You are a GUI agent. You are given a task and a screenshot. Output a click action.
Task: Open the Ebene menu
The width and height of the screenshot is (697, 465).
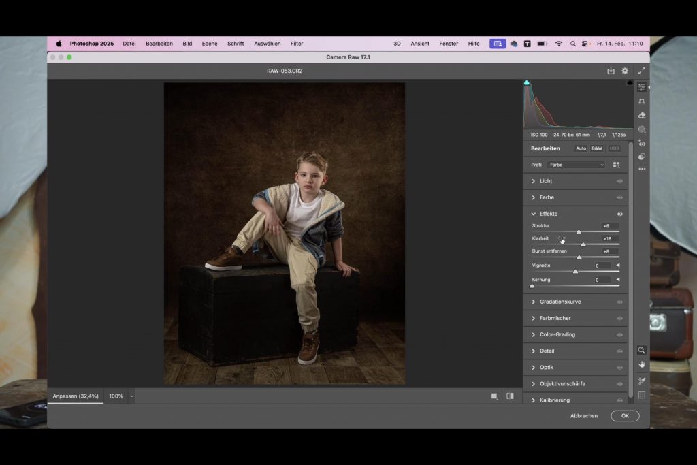[x=210, y=44]
